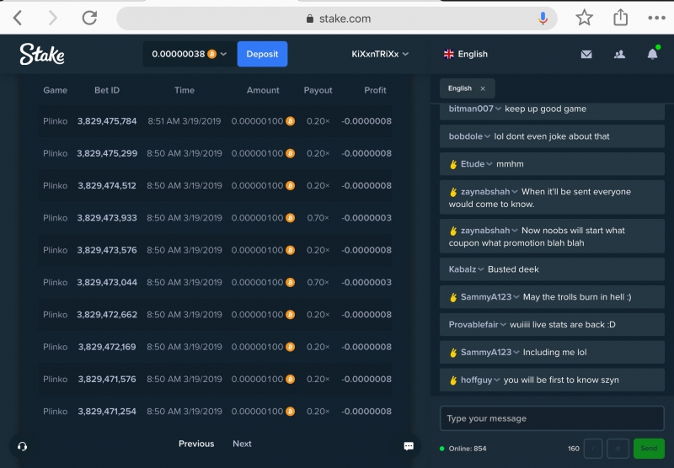Click the Amount column header
The image size is (674, 468).
point(263,90)
